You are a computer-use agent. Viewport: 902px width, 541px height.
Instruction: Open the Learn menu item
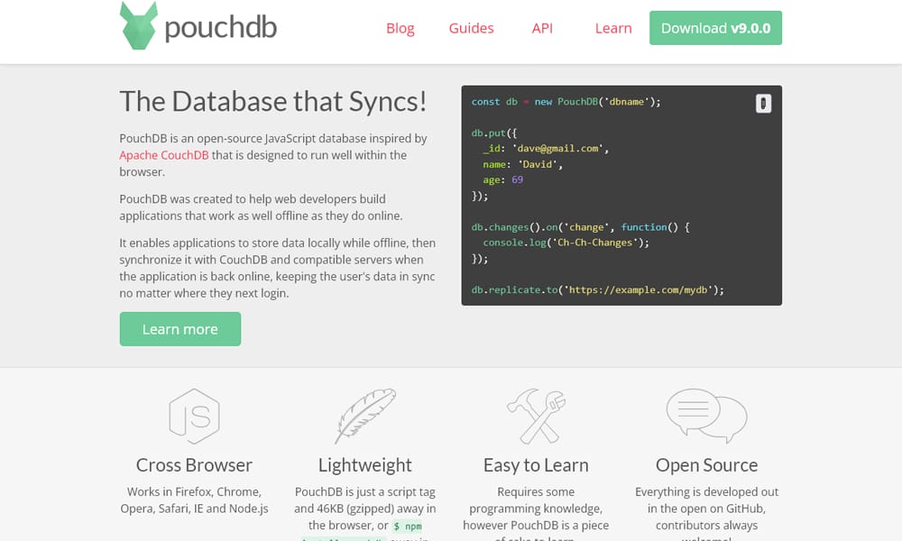point(613,28)
